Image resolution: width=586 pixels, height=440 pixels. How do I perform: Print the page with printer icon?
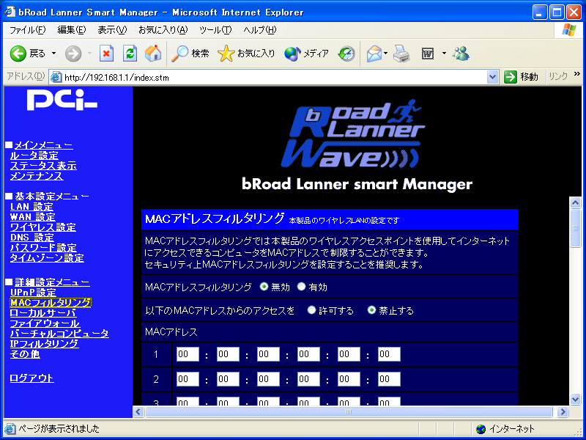click(x=401, y=54)
